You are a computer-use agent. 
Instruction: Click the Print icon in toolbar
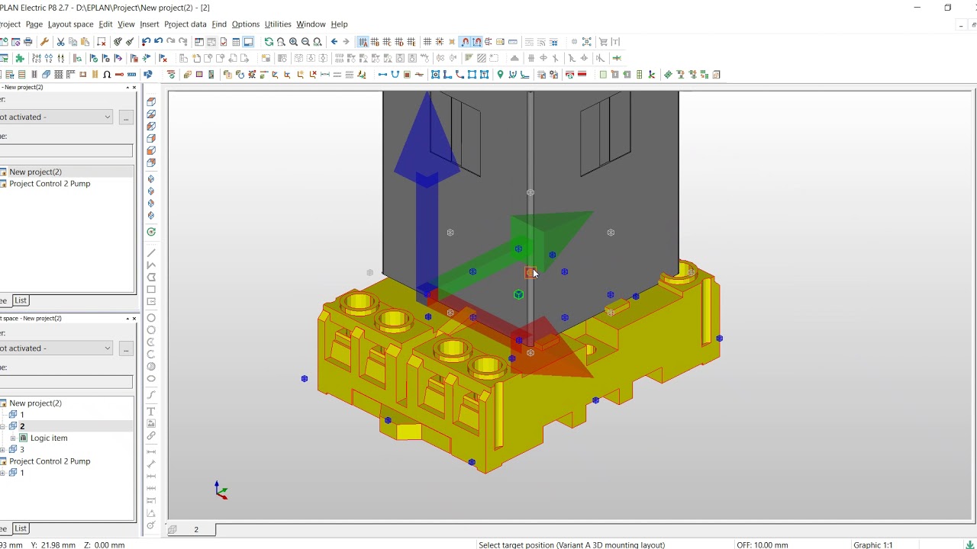tap(27, 42)
